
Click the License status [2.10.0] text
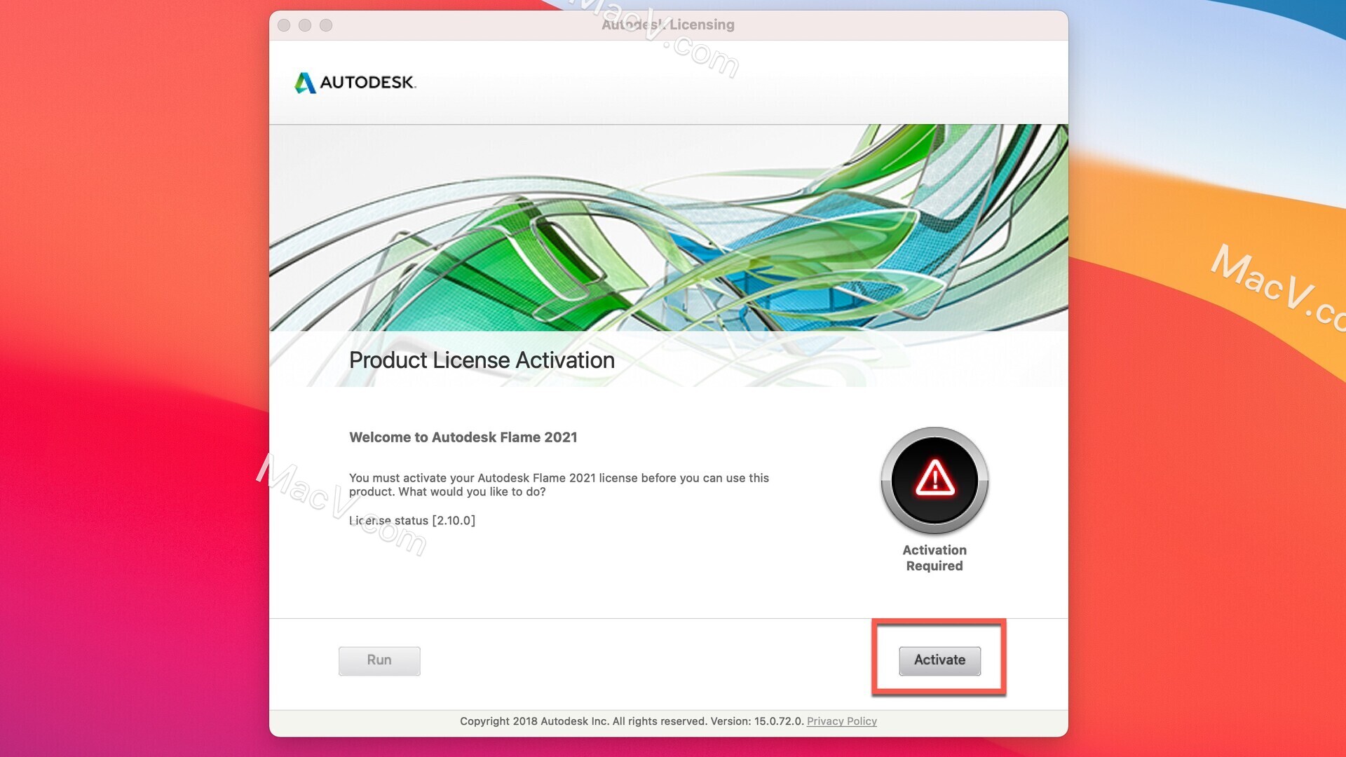(412, 521)
